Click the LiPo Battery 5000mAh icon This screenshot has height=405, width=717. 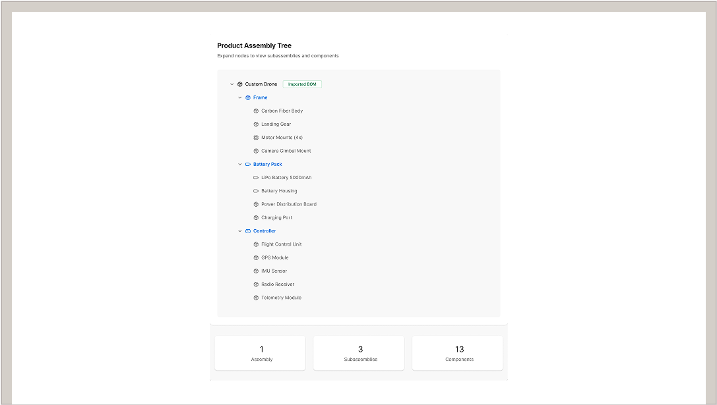click(x=256, y=178)
